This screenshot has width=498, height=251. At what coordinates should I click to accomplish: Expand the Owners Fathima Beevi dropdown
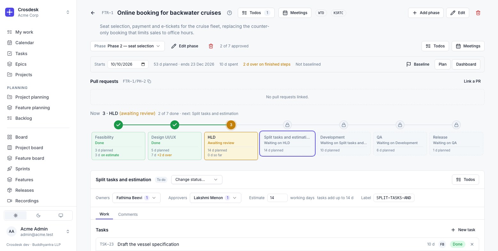coord(136,198)
